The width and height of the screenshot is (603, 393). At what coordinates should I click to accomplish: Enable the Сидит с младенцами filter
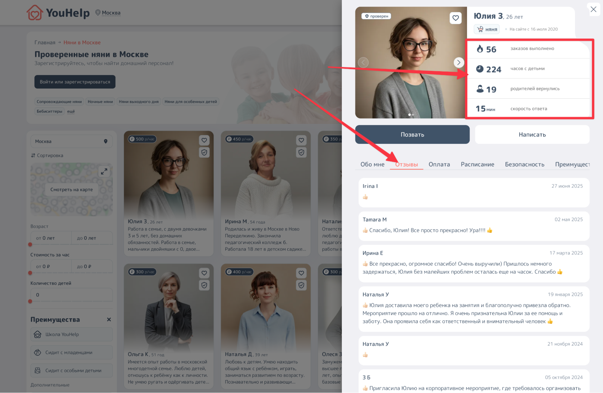pos(71,353)
